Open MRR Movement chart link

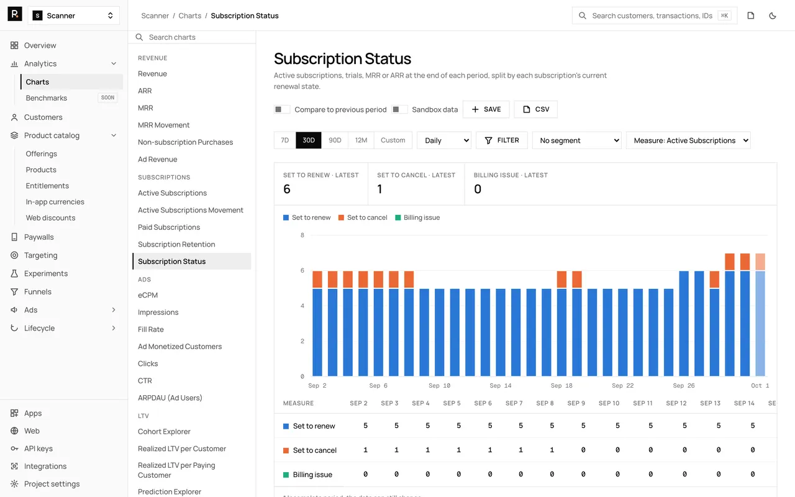click(x=164, y=125)
